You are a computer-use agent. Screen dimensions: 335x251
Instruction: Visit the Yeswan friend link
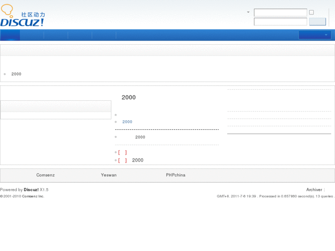coord(109,175)
